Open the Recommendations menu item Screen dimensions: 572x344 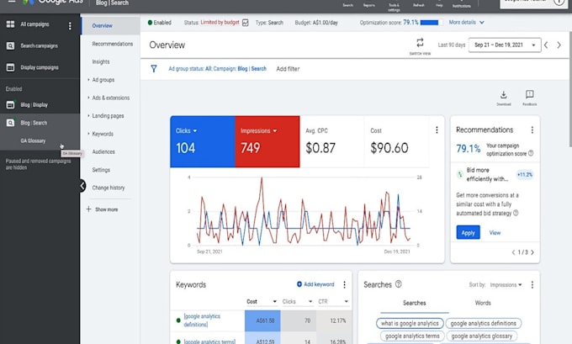point(113,44)
